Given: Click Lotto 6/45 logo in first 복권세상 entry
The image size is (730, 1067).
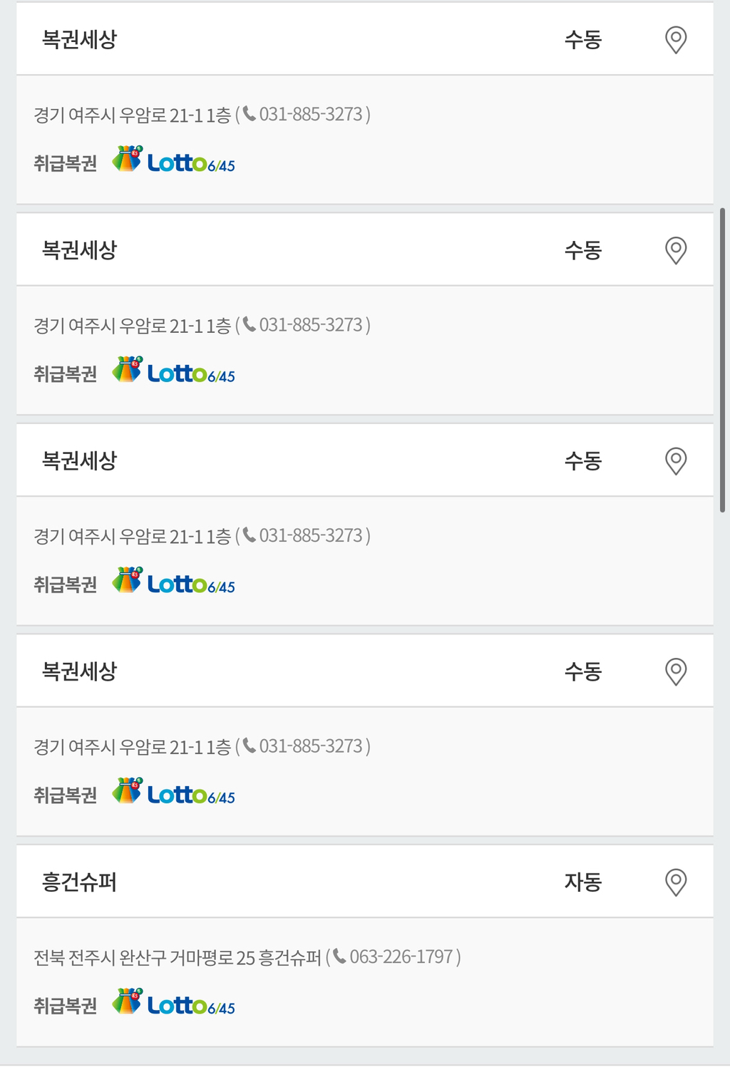Looking at the screenshot, I should tap(174, 160).
